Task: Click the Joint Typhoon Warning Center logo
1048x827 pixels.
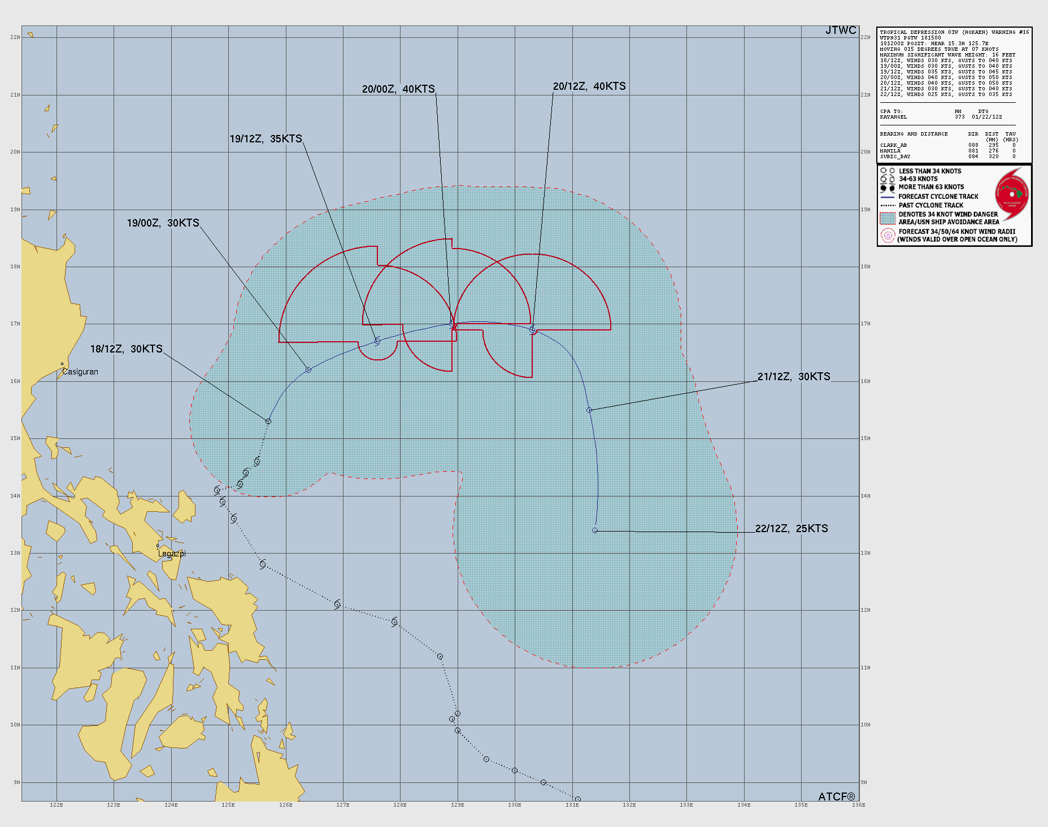Action: tap(1012, 194)
